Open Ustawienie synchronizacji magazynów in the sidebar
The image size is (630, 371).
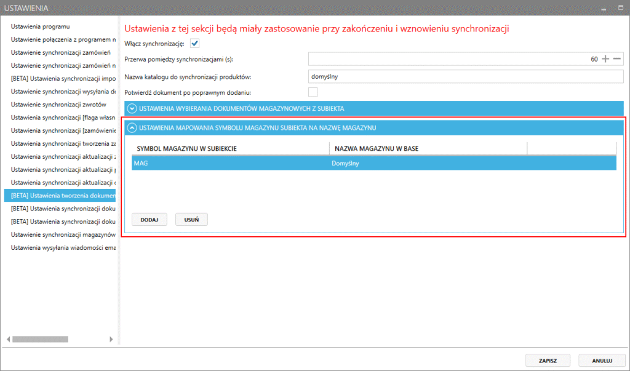(x=63, y=234)
